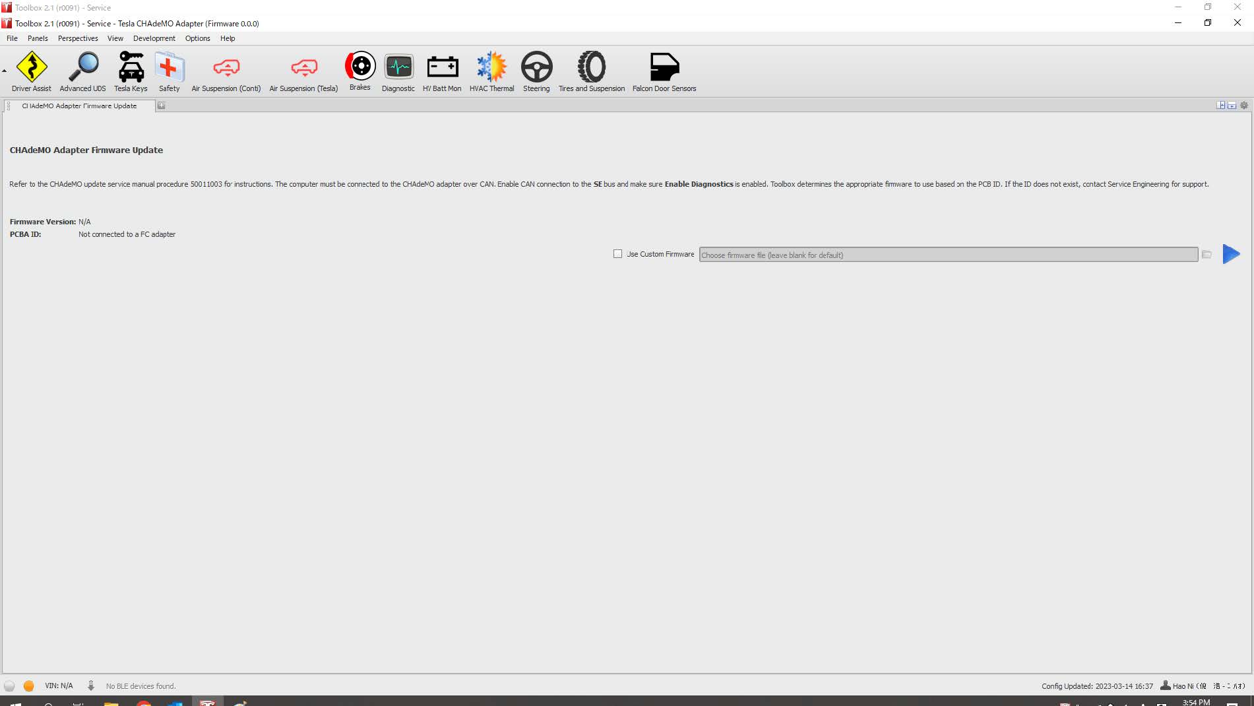Open the Panels menu
Screen dimensions: 1254x706
(x=38, y=38)
